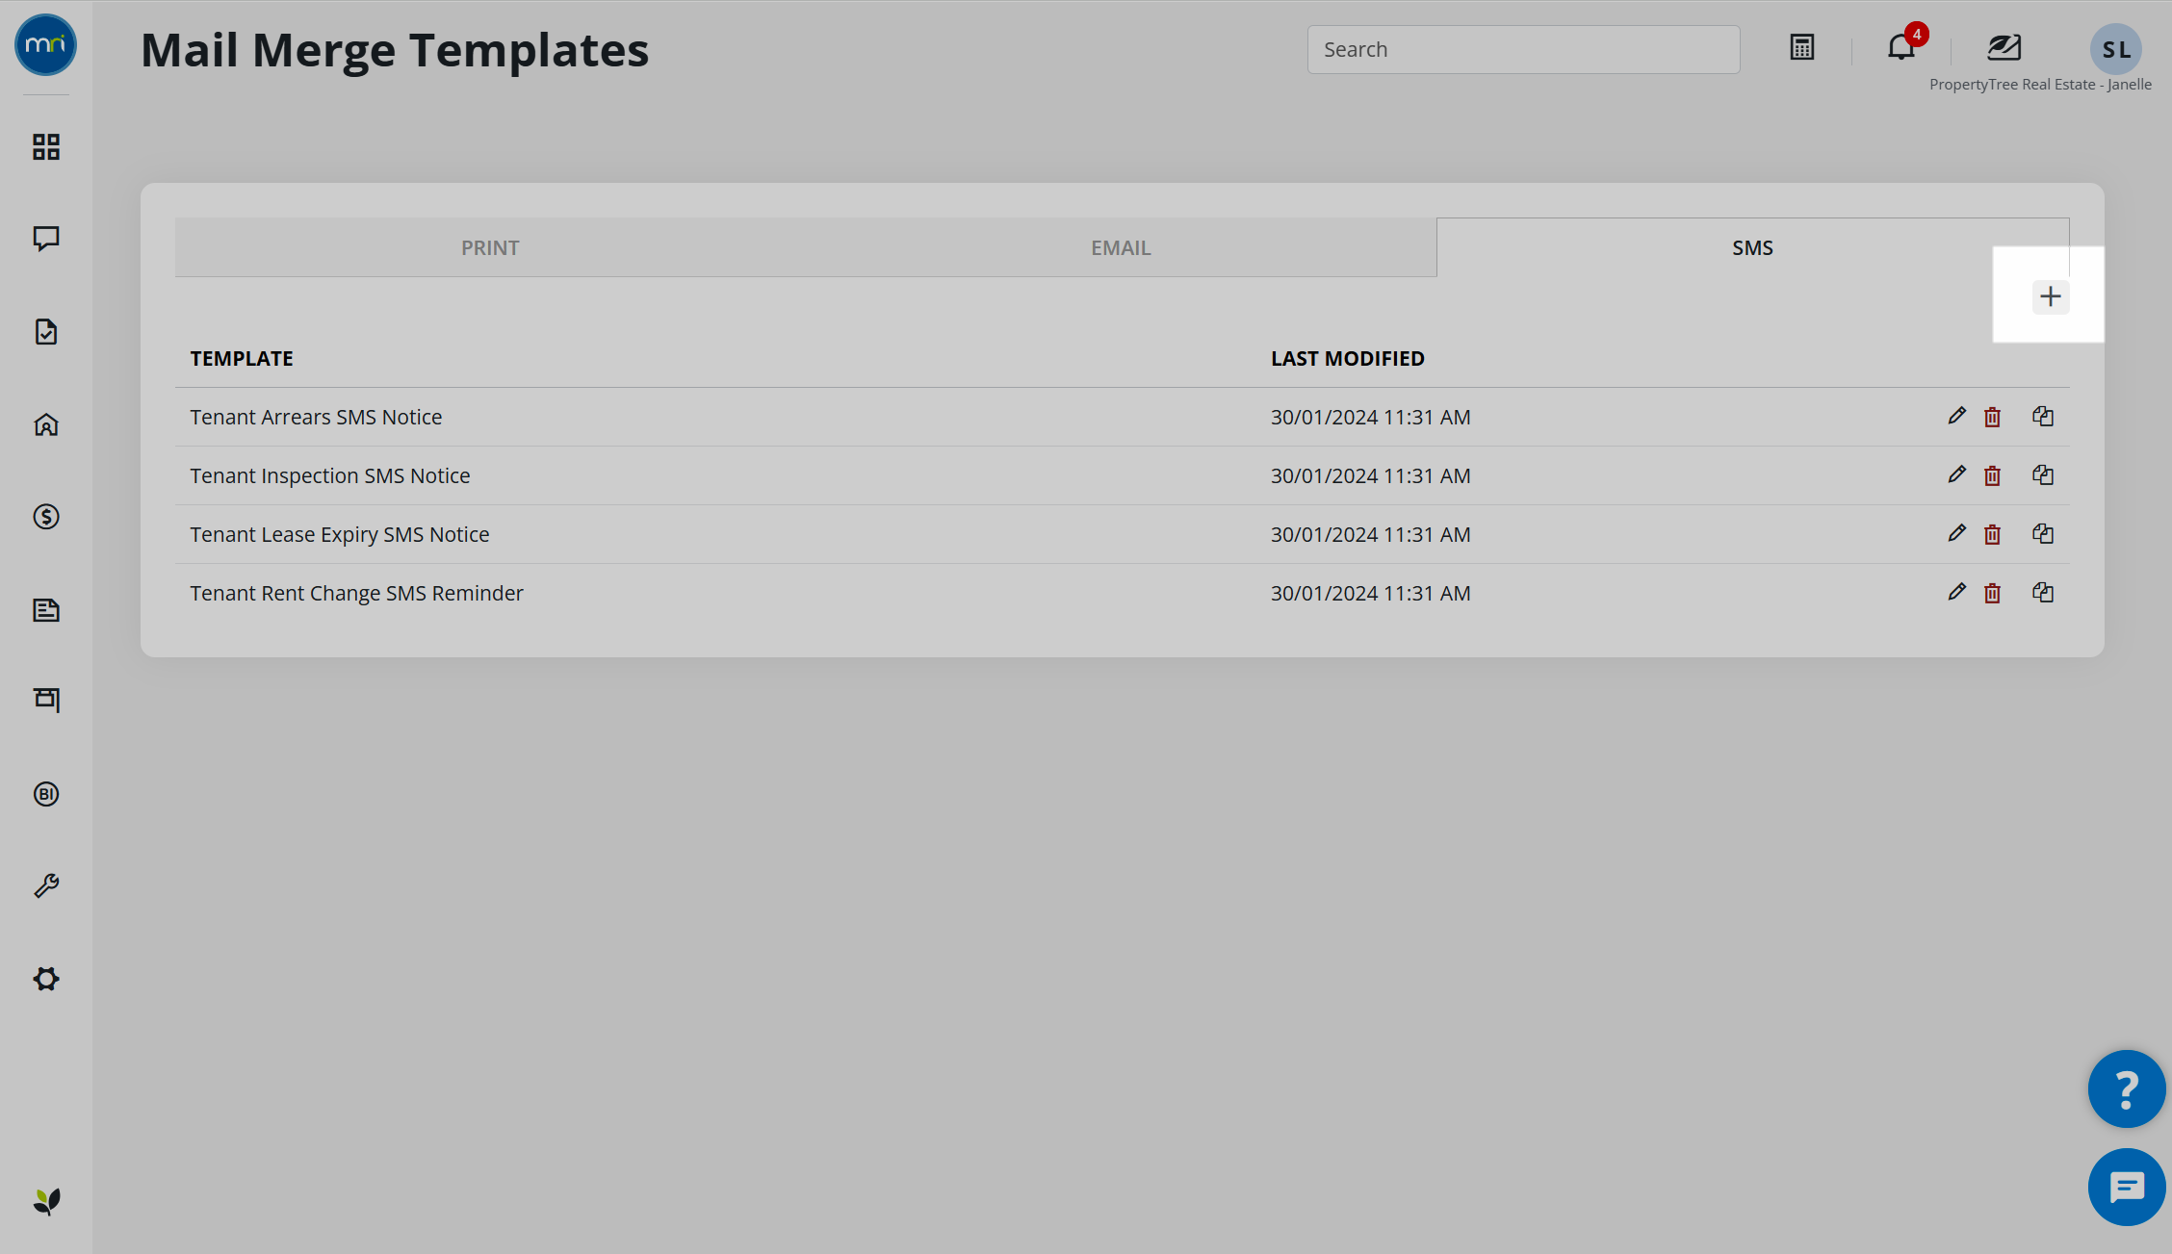The height and width of the screenshot is (1254, 2172).
Task: Open the reports news sidebar icon
Action: tap(46, 609)
